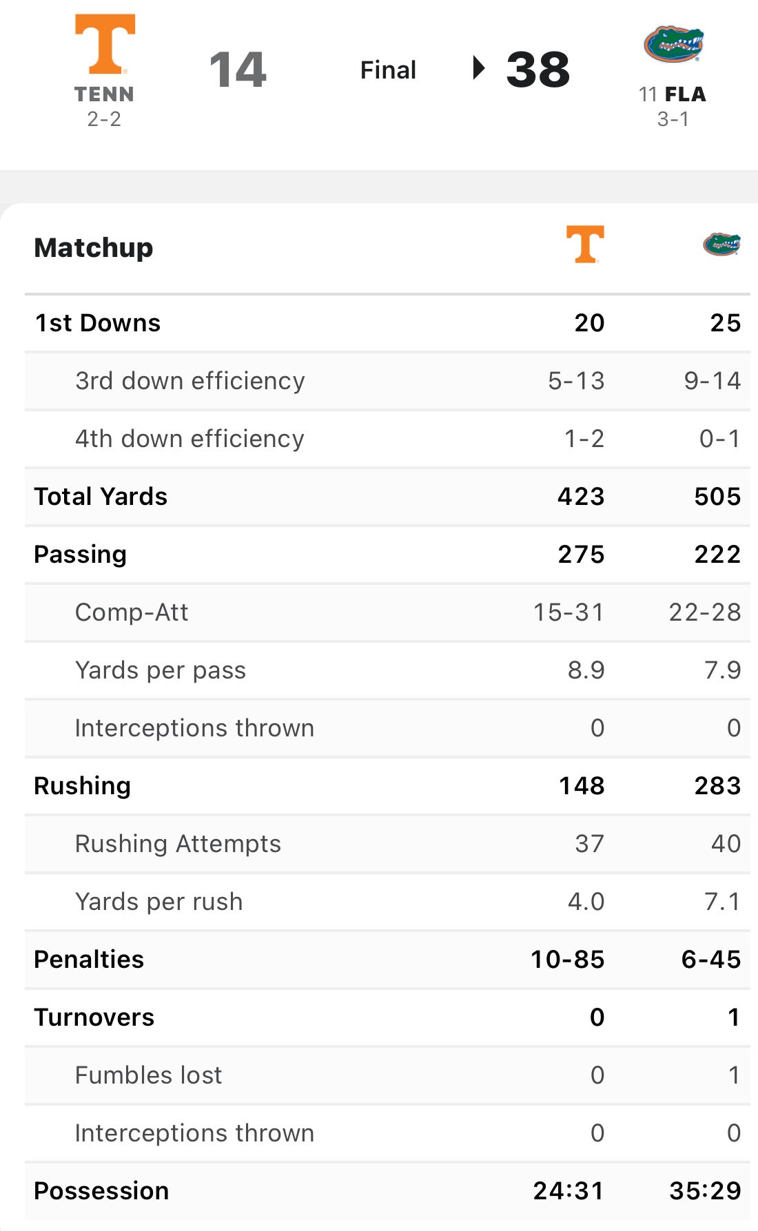This screenshot has height=1231, width=758.
Task: Select the Total Yards row label
Action: (101, 497)
